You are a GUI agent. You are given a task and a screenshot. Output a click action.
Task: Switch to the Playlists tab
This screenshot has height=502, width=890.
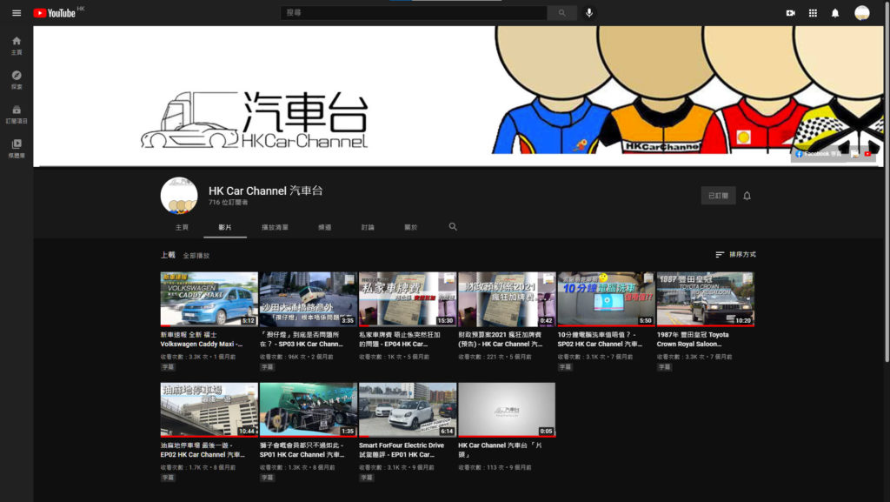[x=275, y=227]
